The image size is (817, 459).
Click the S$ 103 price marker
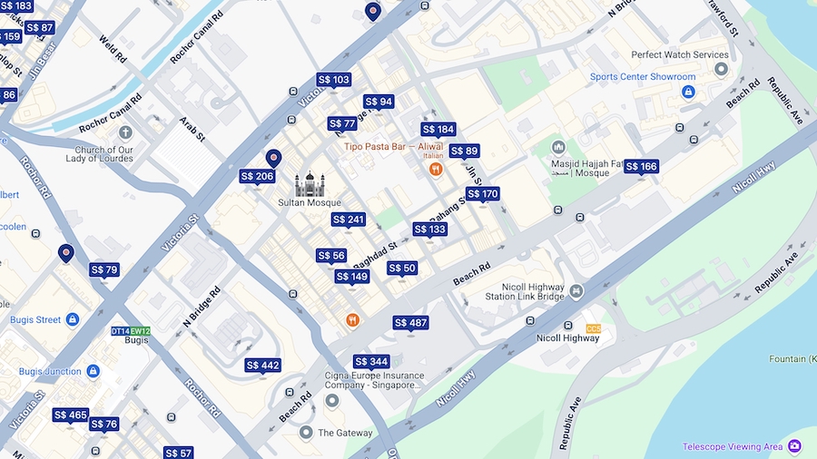pyautogui.click(x=333, y=80)
